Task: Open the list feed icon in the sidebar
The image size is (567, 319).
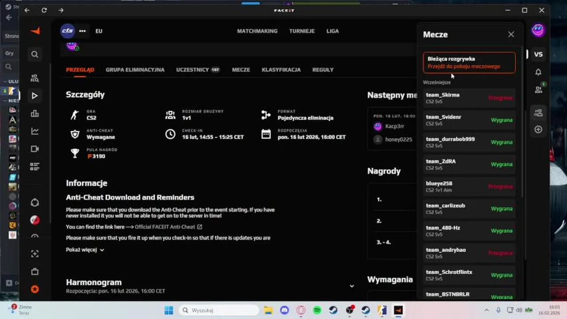Action: point(35,167)
